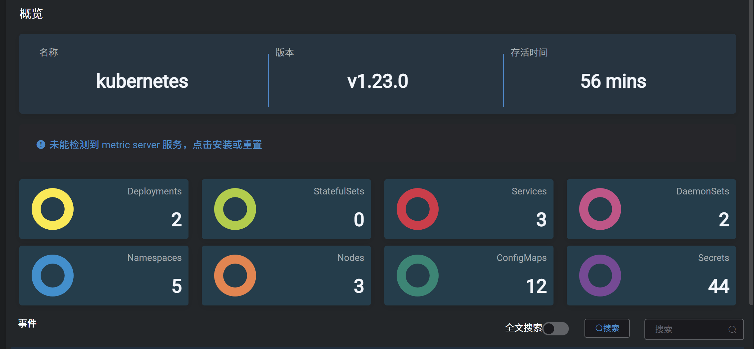Toggle the 全文搜索 switch
The height and width of the screenshot is (349, 754).
click(x=556, y=329)
